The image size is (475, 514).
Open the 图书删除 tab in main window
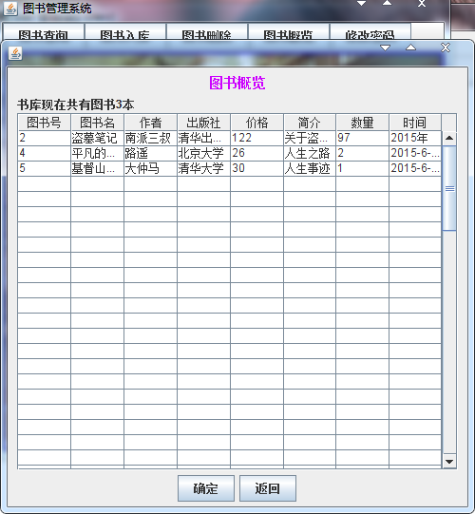[206, 32]
